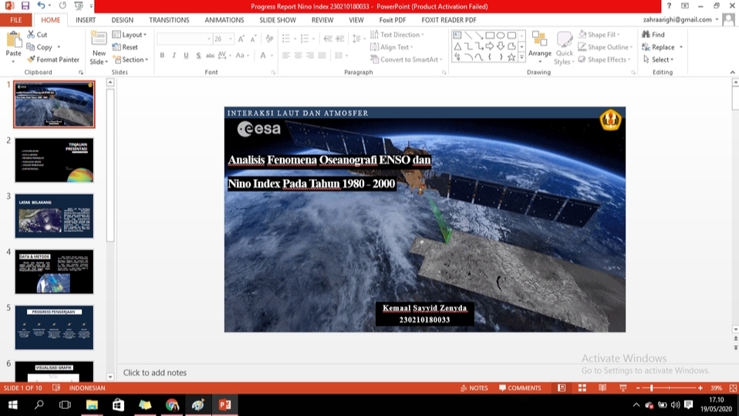Apply numbered list formatting

point(305,39)
